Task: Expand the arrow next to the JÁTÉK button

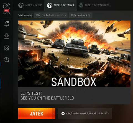Action: (54, 114)
